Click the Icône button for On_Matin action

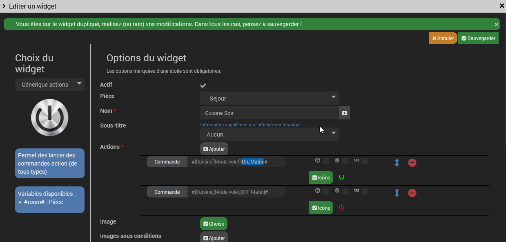(321, 177)
